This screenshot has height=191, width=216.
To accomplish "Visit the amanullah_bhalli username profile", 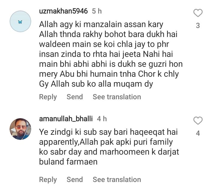I will click(66, 119).
